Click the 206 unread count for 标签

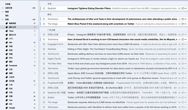click(x=34, y=19)
